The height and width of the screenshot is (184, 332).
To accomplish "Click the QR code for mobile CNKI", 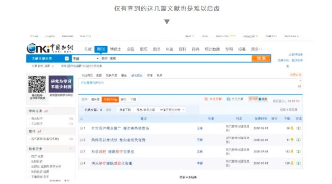I will 37,84.
